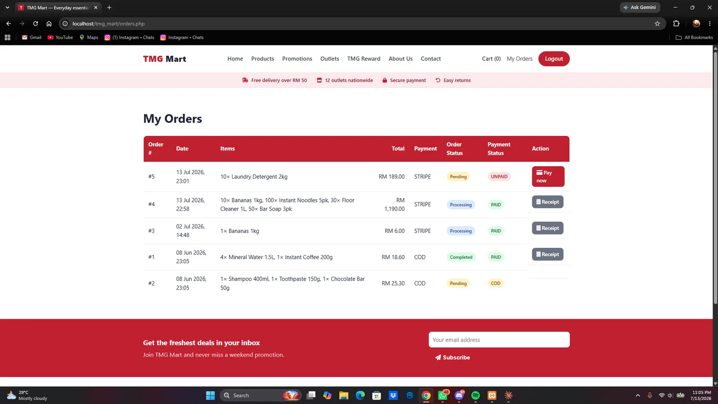Open WhatsApp in taskbar
Image resolution: width=718 pixels, height=404 pixels.
443,395
